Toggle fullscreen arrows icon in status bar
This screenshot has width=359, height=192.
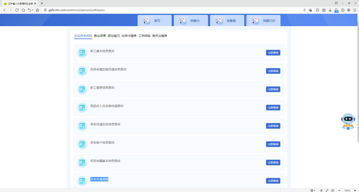[x=327, y=190]
